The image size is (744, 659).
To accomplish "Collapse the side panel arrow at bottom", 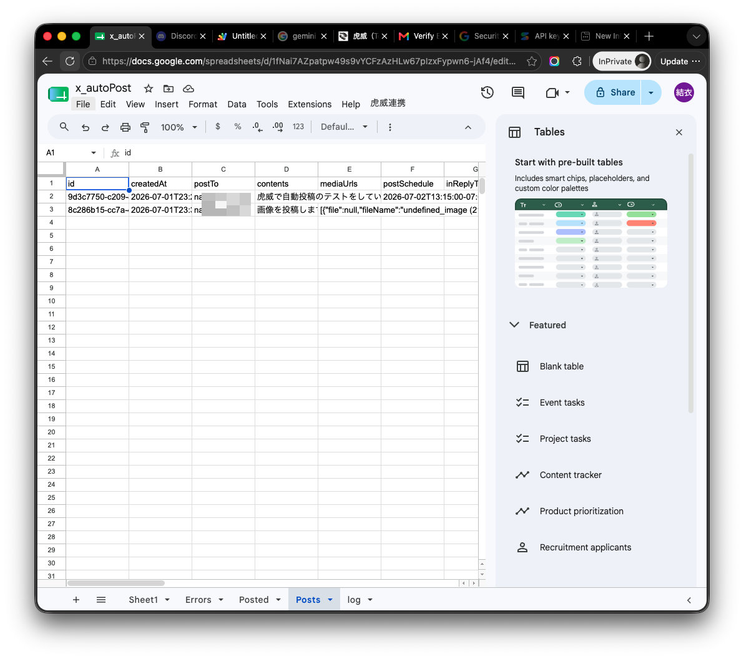I will pos(689,600).
